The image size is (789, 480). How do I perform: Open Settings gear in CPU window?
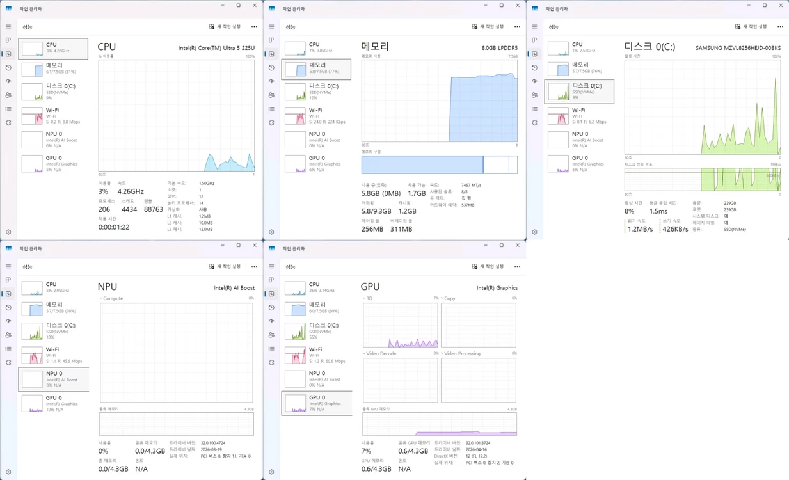tap(8, 232)
